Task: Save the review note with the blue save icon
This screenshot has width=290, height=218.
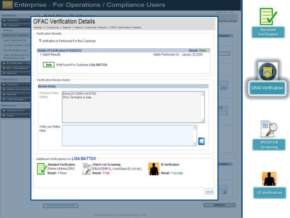Action: [x=201, y=141]
